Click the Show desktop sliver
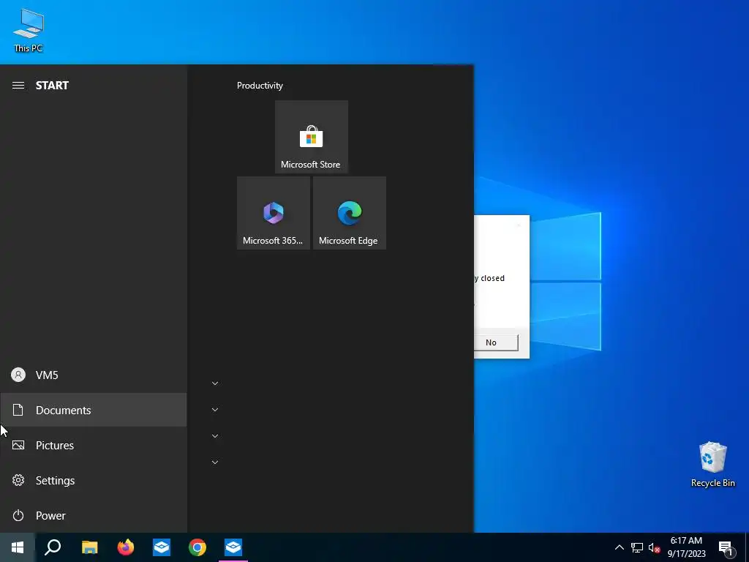Image resolution: width=749 pixels, height=562 pixels. [x=747, y=547]
